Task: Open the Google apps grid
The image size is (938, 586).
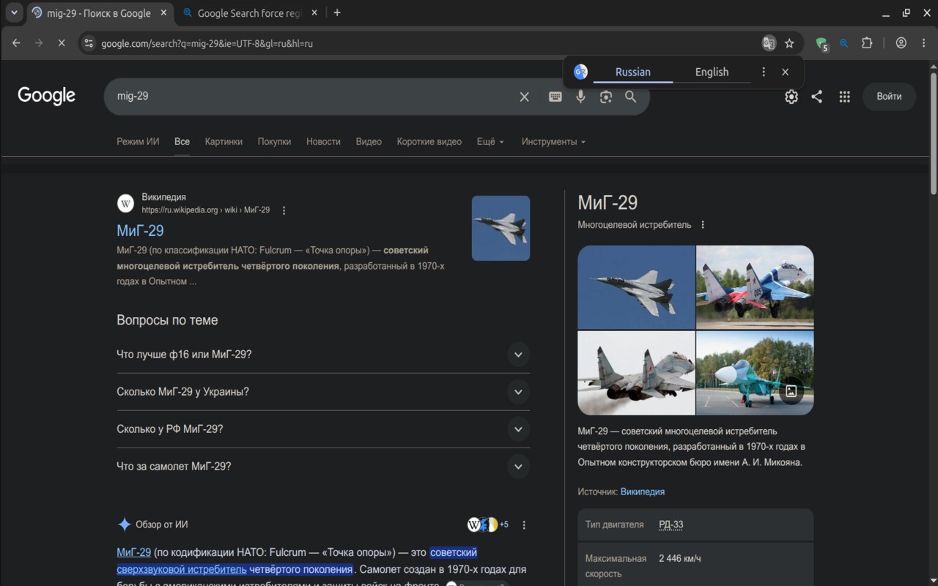Action: [x=844, y=97]
